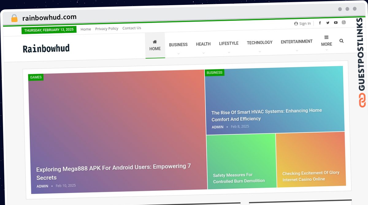Click the rainbowhud.com address text
This screenshot has width=368, height=205.
coord(49,17)
